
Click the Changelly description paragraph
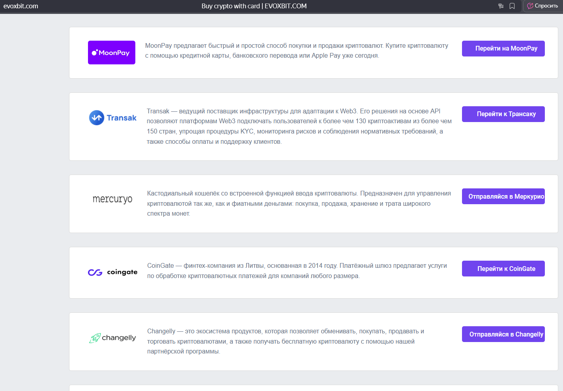tap(286, 341)
